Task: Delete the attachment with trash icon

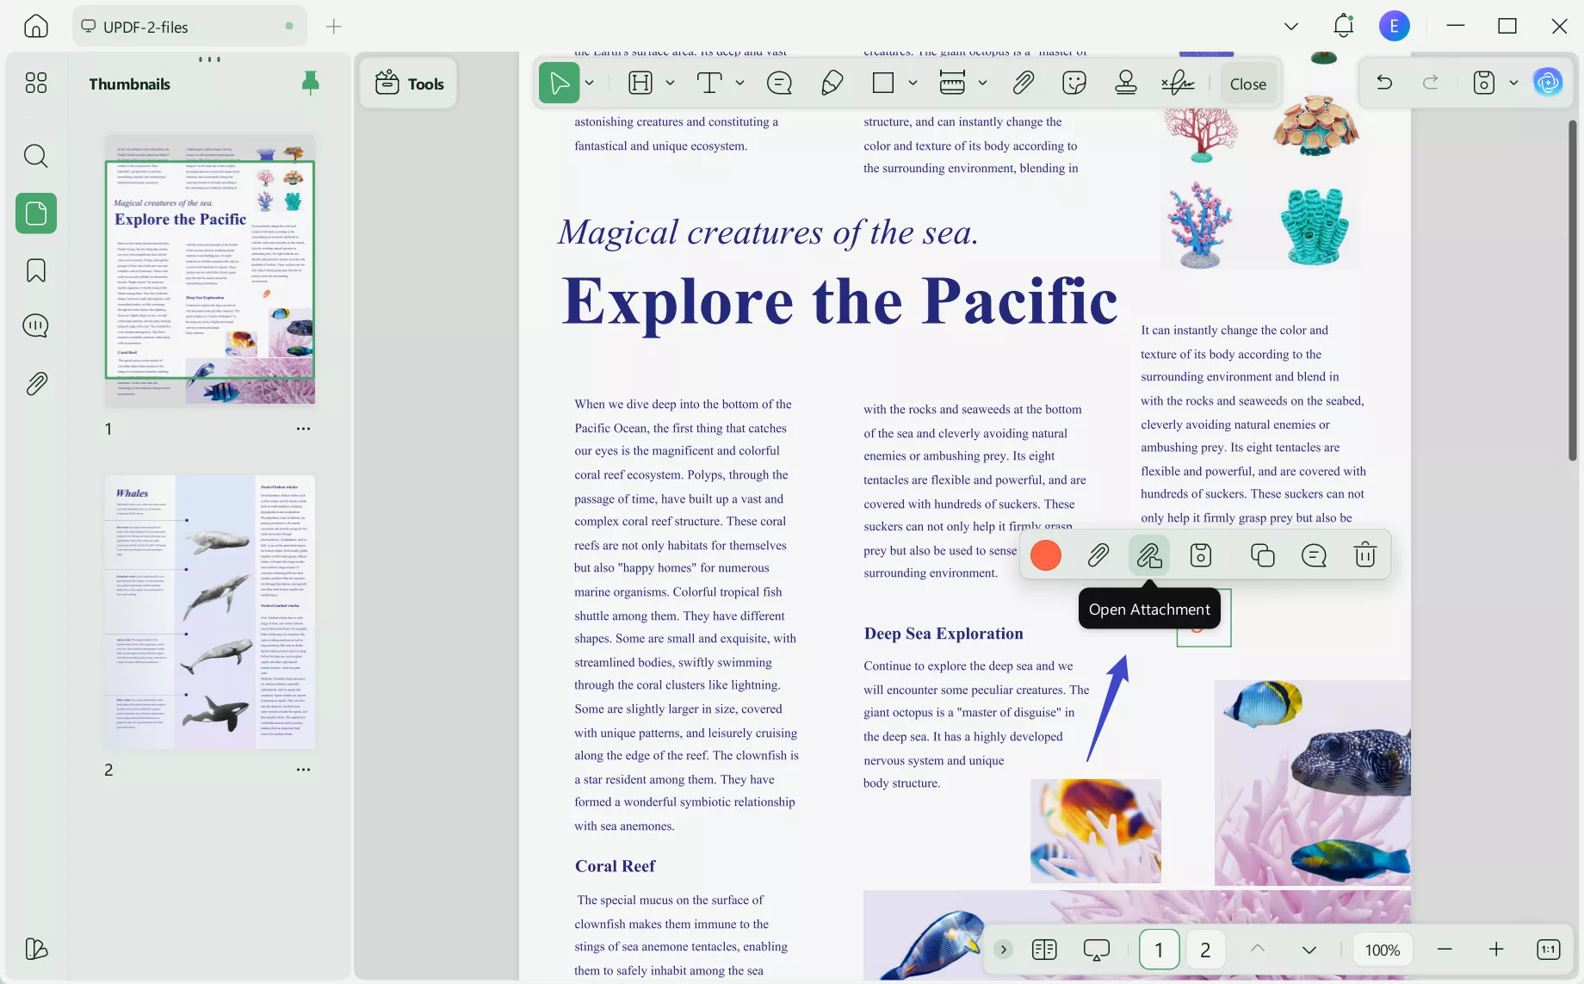Action: click(x=1364, y=555)
